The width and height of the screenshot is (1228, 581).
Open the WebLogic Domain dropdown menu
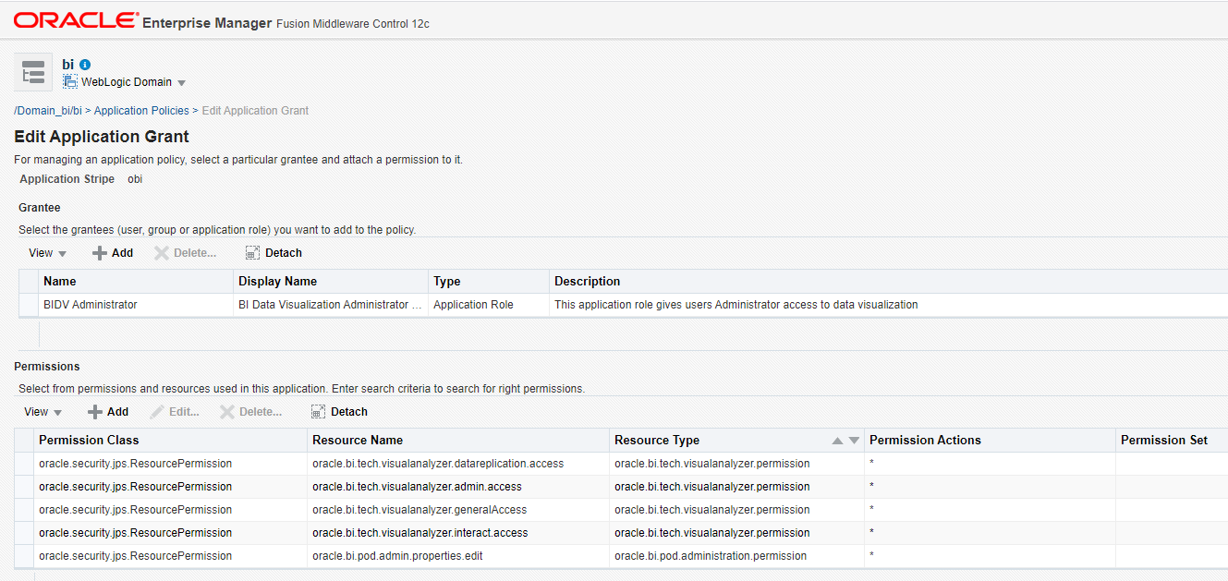(134, 82)
